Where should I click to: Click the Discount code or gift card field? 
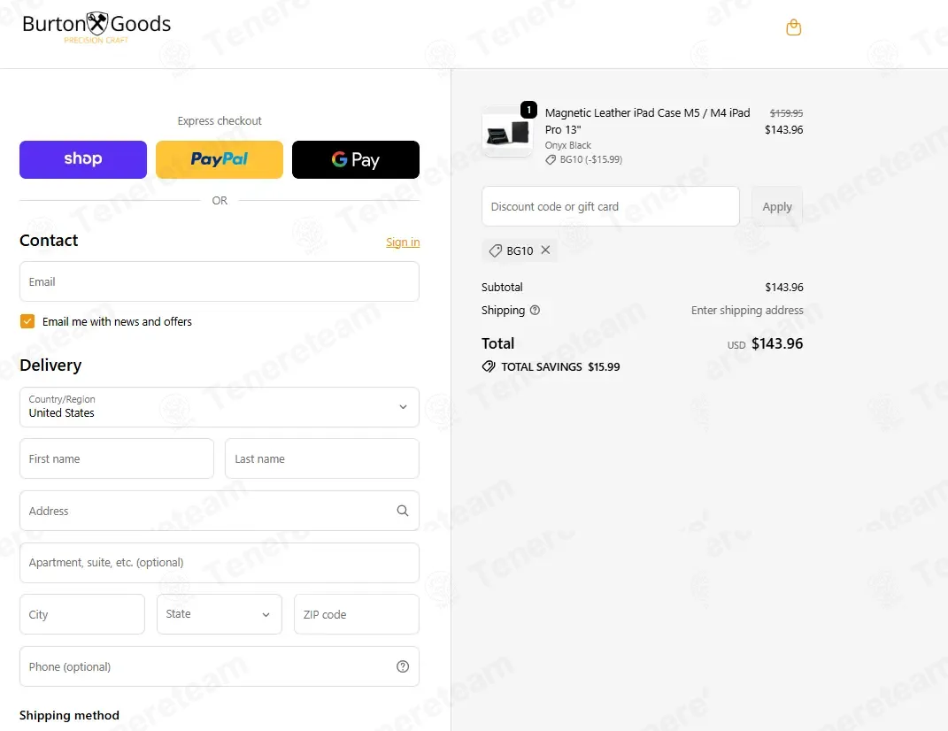[x=611, y=207]
